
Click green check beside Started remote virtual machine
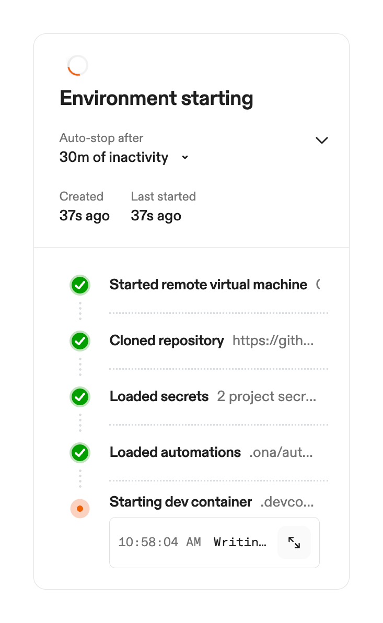(x=80, y=285)
